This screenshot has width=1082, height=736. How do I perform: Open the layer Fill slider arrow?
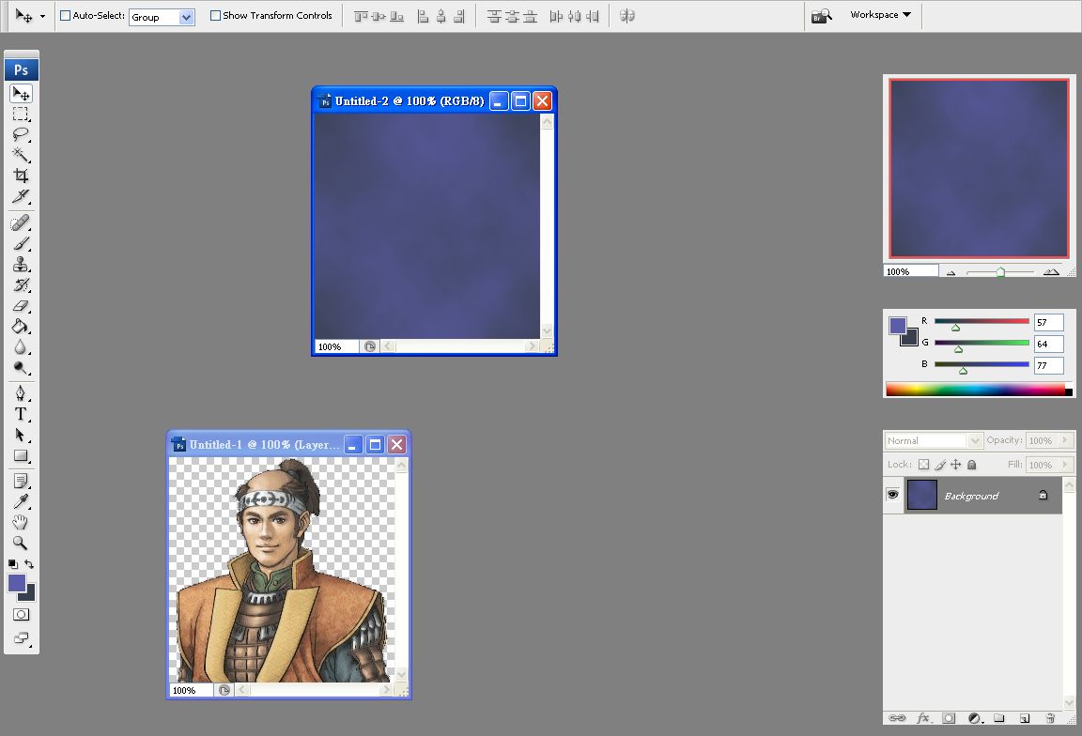(x=1065, y=465)
